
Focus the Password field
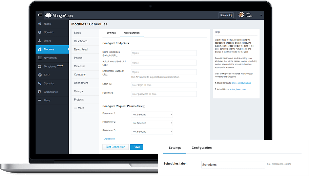pyautogui.click(x=164, y=94)
